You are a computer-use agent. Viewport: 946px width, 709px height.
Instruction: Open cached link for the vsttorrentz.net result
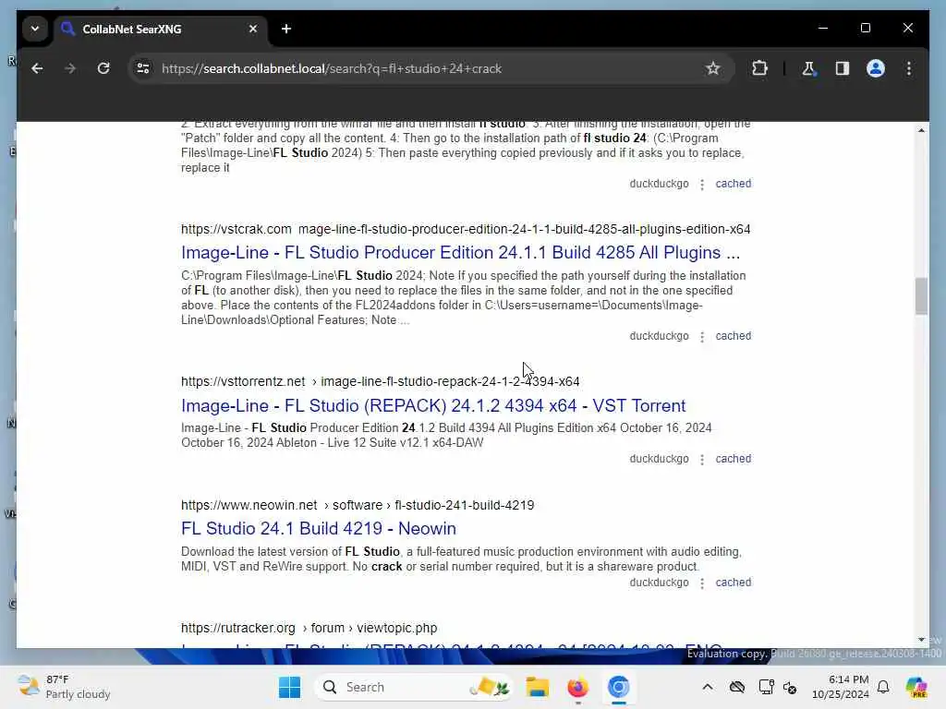733,459
